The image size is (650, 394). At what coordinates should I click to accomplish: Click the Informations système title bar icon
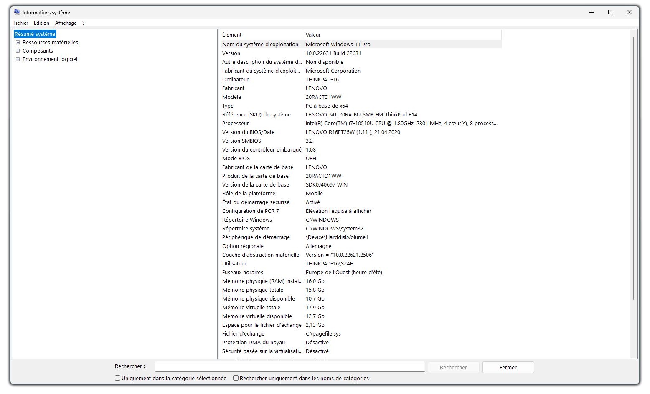(x=17, y=12)
